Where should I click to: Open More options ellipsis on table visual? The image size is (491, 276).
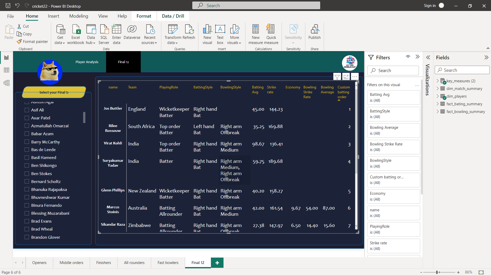click(x=355, y=77)
